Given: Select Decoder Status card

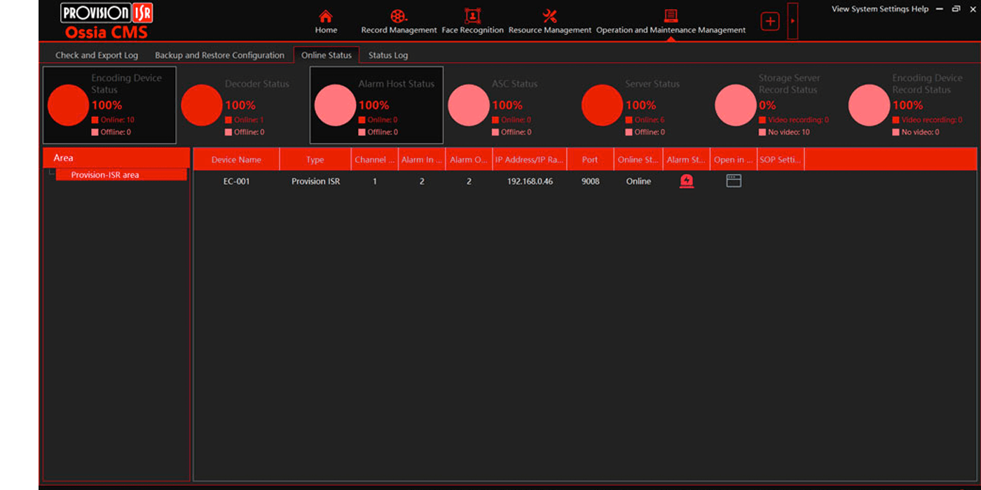Looking at the screenshot, I should click(x=242, y=105).
